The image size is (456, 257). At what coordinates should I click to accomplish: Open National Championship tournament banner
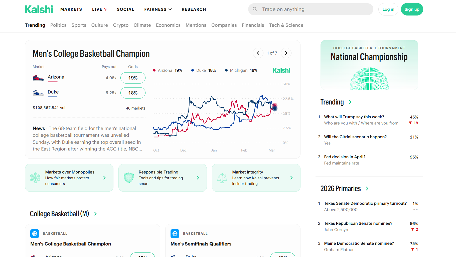click(x=369, y=65)
